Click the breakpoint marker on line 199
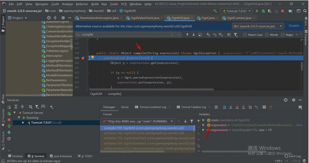 (x=83, y=58)
